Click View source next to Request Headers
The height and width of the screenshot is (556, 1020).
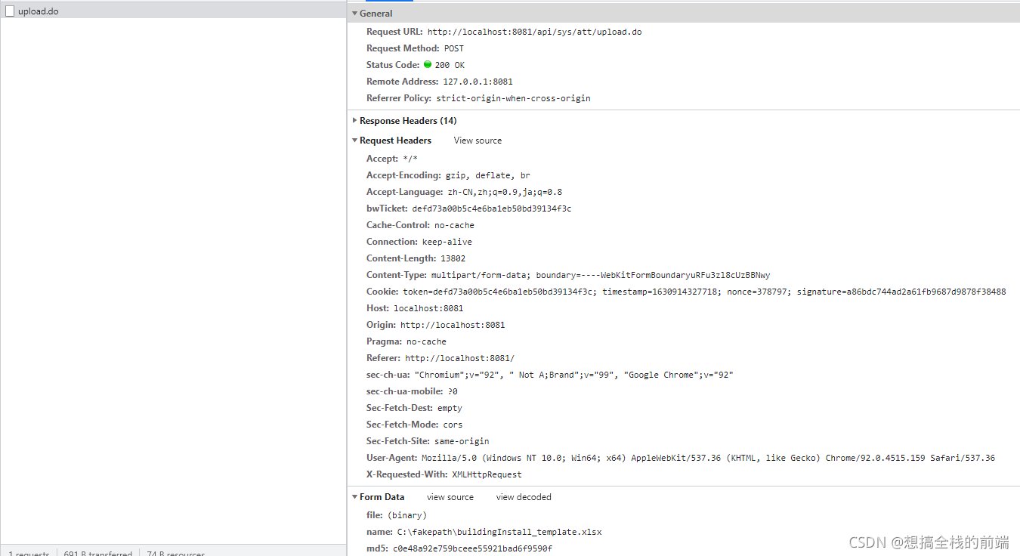click(x=478, y=141)
